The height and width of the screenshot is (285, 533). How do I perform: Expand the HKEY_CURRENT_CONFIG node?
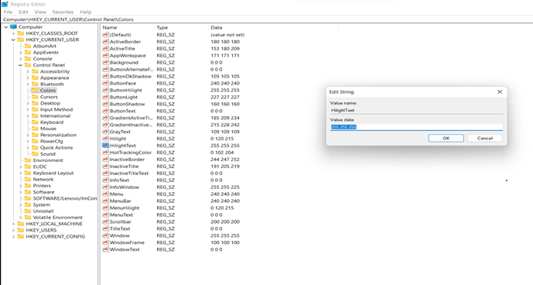13,236
